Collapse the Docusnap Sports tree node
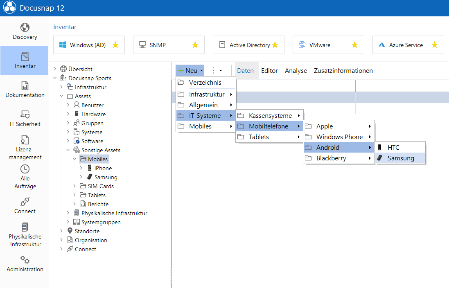 pos(55,78)
